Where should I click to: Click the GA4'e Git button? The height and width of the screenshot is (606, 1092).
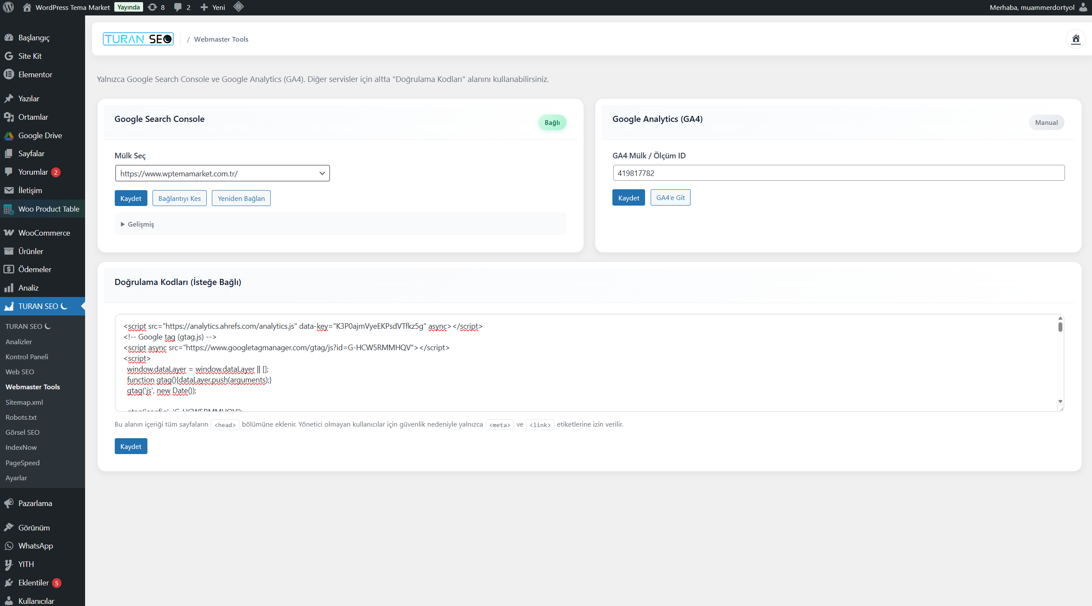670,197
